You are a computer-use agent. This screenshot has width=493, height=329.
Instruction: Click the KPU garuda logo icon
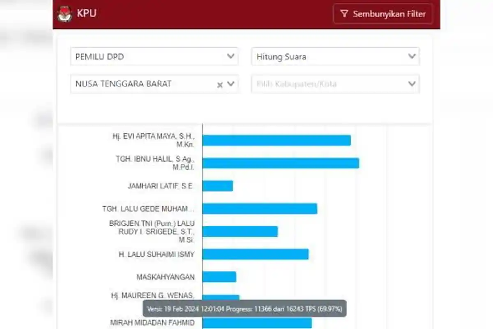click(65, 14)
